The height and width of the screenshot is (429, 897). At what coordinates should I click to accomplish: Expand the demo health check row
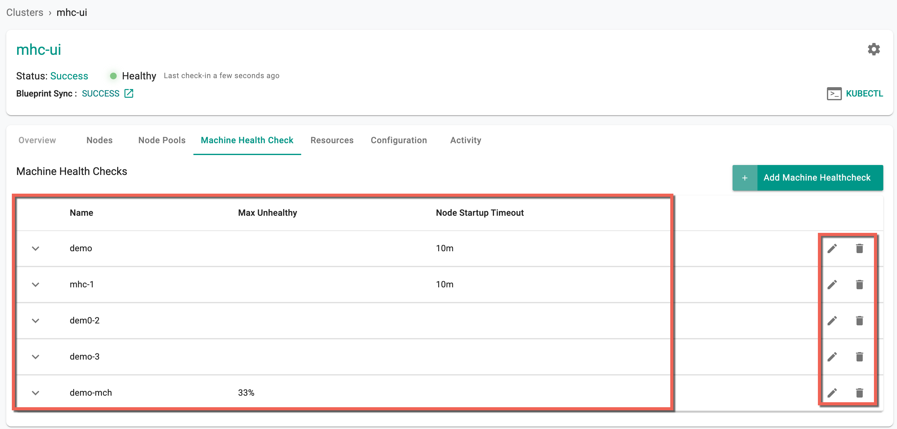(36, 248)
